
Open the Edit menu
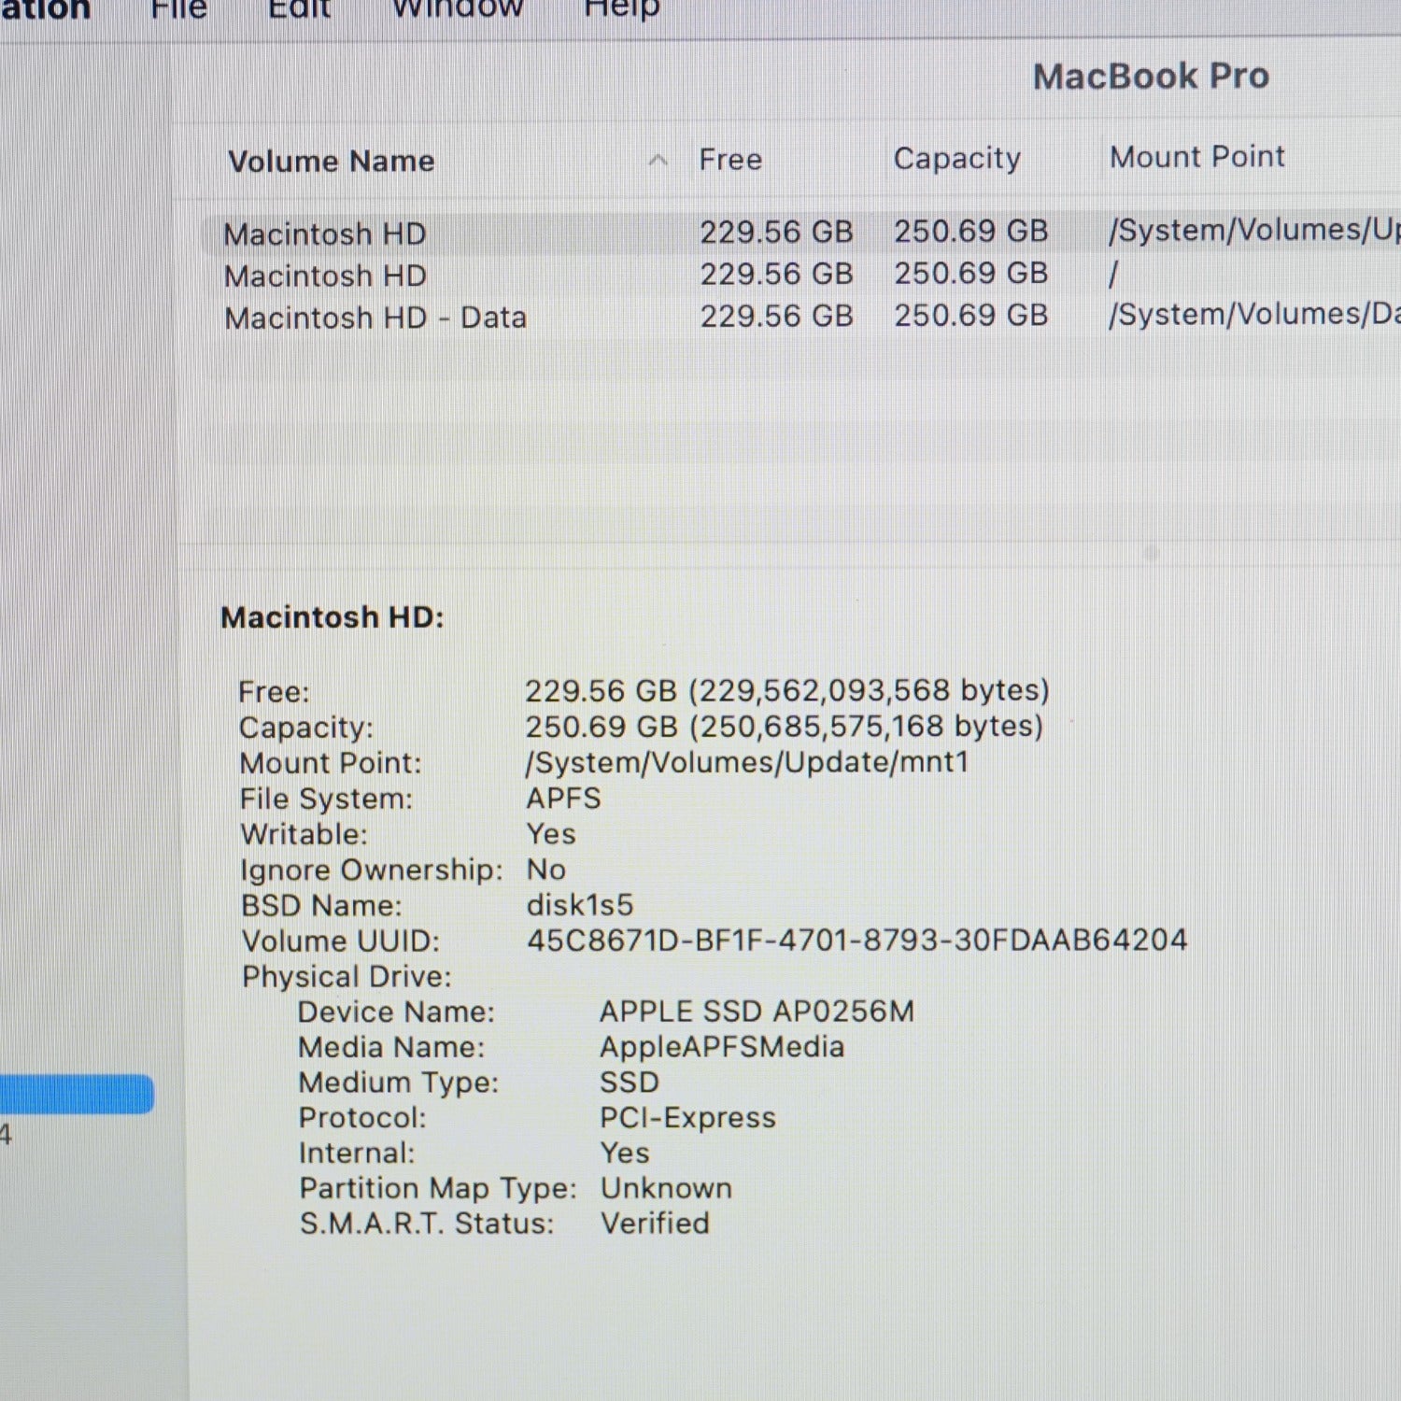click(299, 9)
